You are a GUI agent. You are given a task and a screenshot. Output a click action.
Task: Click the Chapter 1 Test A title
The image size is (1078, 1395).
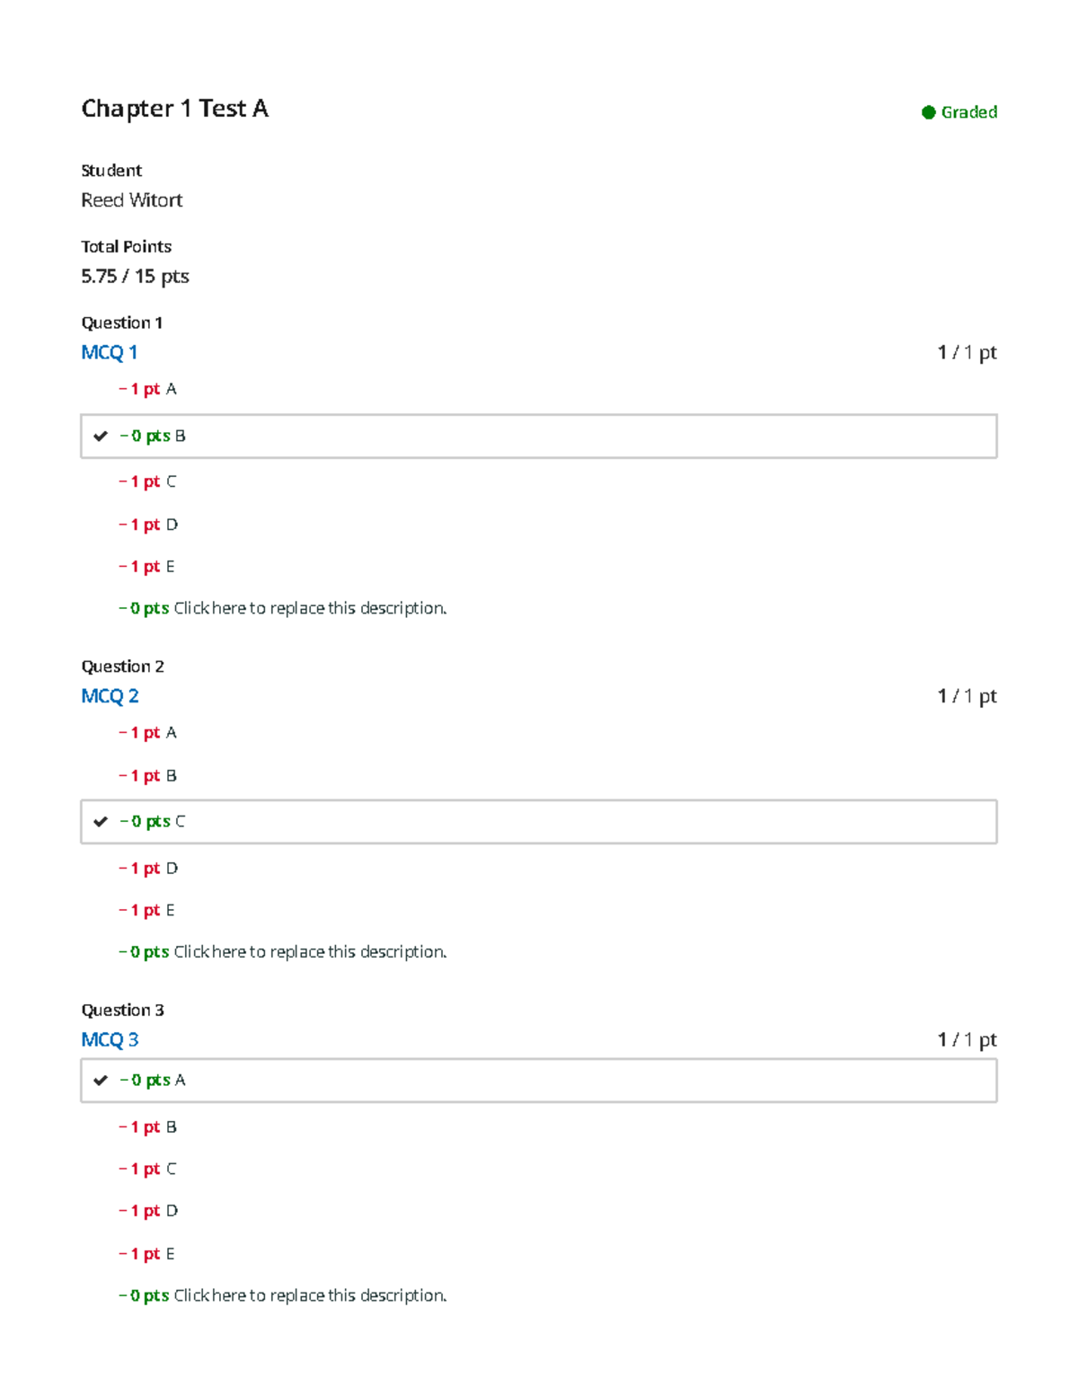tap(175, 109)
